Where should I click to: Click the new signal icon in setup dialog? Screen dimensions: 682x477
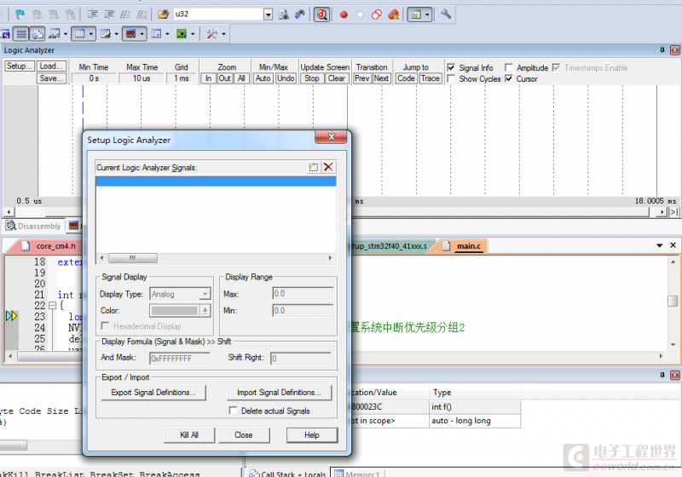click(313, 167)
